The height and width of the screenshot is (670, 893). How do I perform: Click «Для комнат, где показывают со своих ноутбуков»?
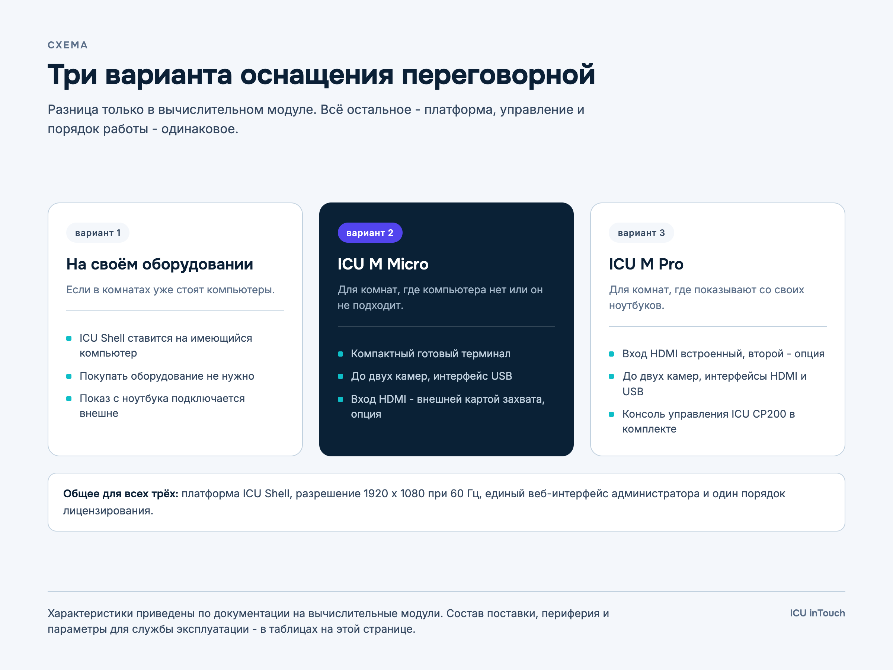pos(707,297)
